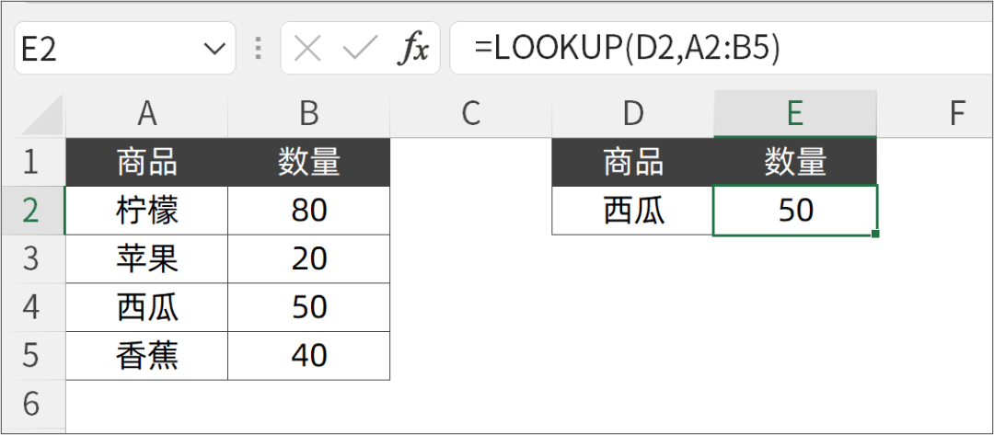The image size is (994, 435).
Task: Click cell B5 with value 40
Action: click(x=308, y=356)
